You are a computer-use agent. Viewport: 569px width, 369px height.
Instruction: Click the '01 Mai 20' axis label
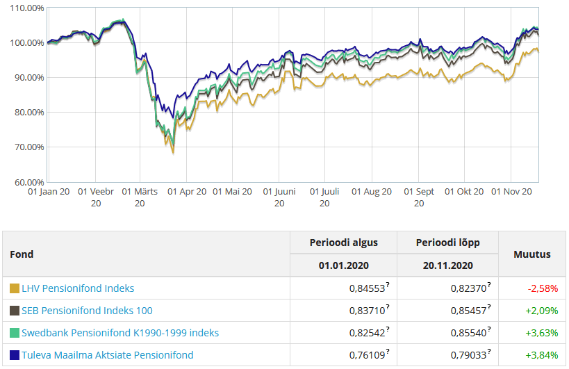tap(232, 192)
